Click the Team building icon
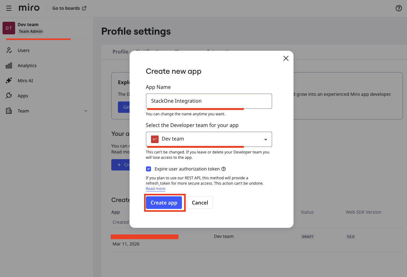This screenshot has width=407, height=277. [9, 111]
